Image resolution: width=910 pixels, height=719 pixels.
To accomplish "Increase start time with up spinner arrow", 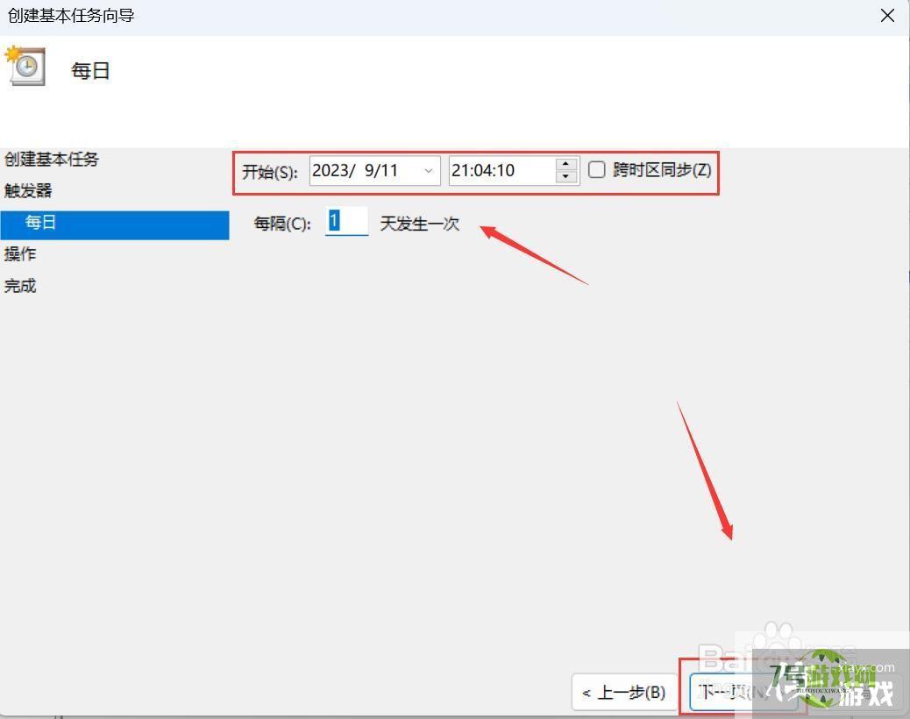I will pos(565,164).
